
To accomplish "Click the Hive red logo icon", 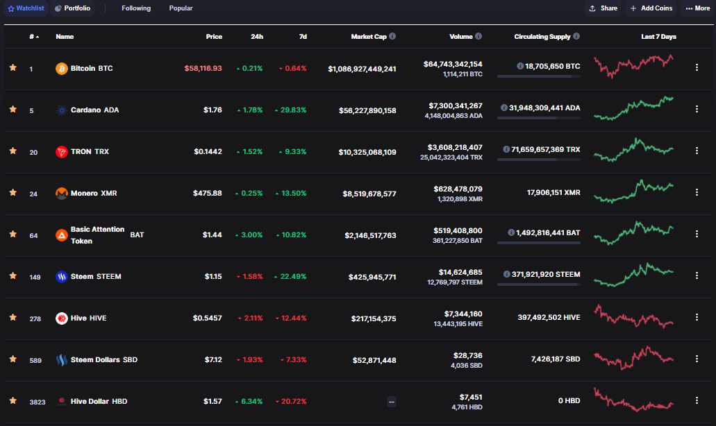I will pyautogui.click(x=62, y=318).
